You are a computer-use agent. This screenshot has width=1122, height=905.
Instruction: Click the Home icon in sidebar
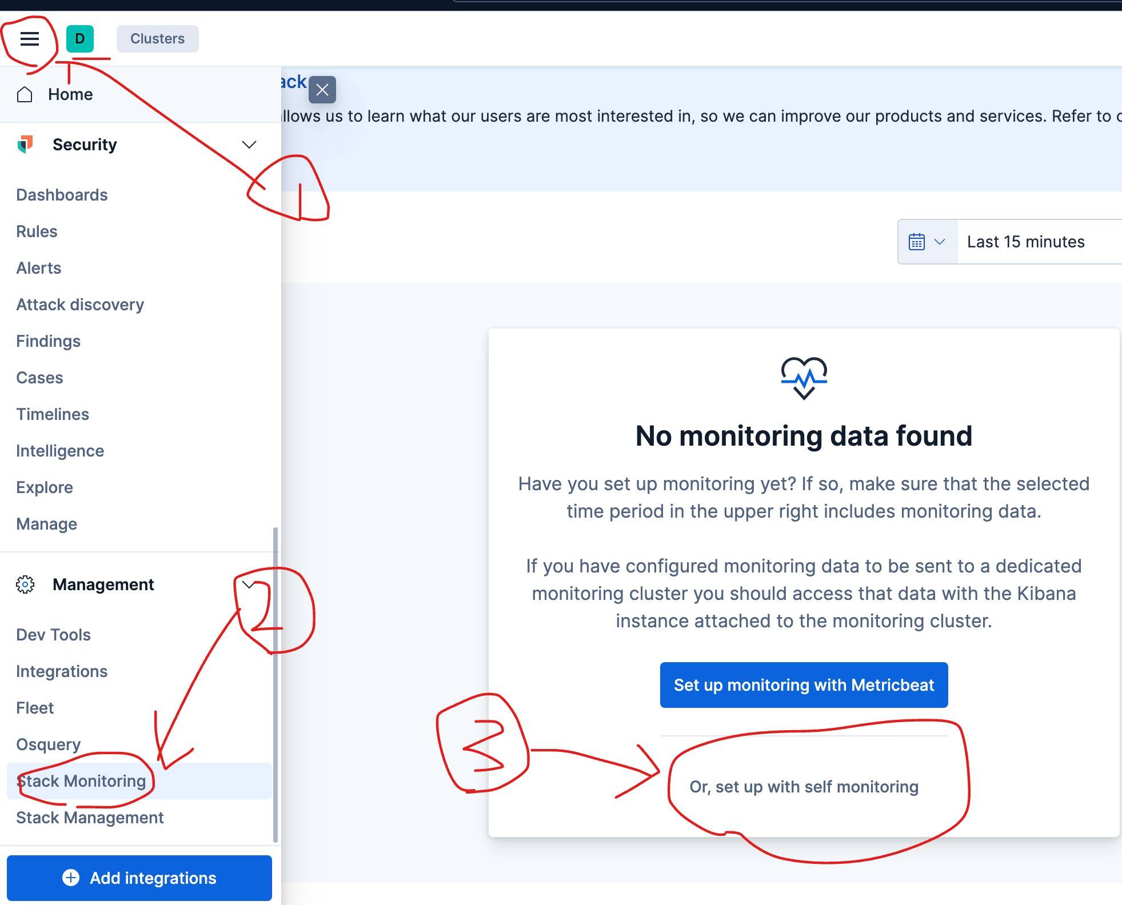(x=25, y=94)
